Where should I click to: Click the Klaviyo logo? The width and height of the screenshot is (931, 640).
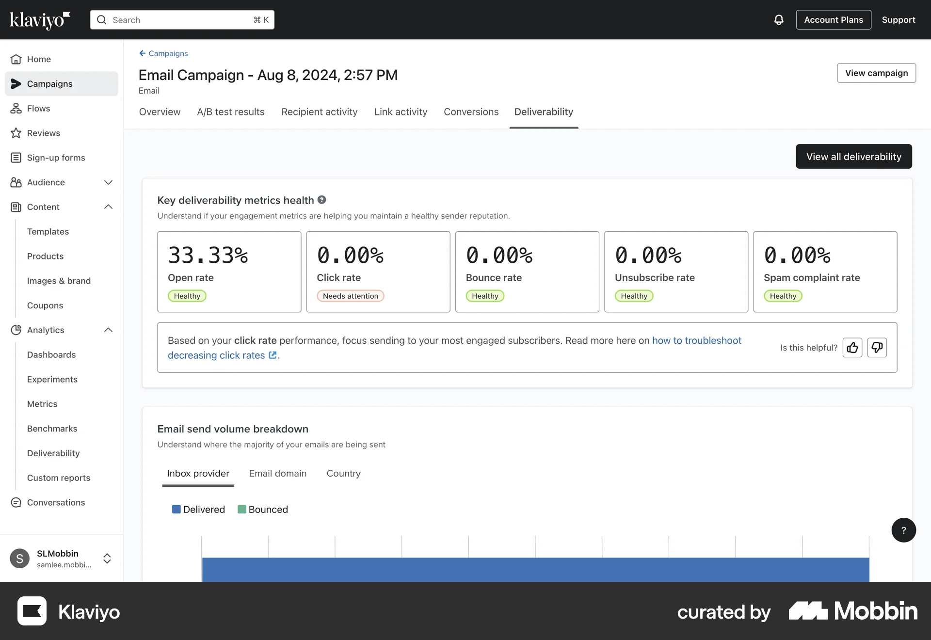tap(39, 19)
